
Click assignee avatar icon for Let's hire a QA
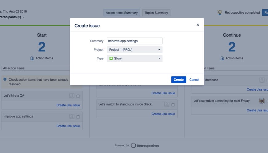72,96
